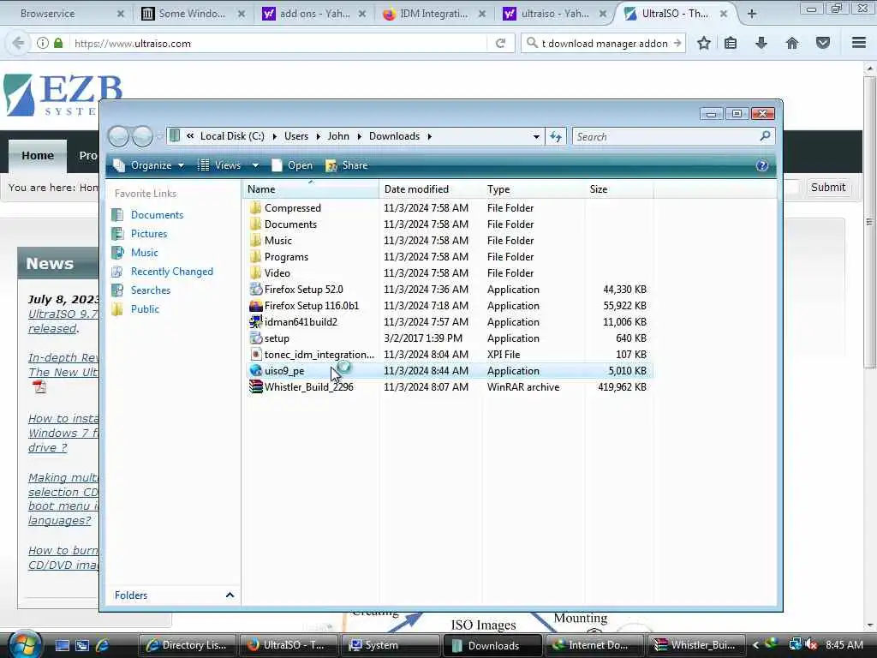Open Documents favorite link
The width and height of the screenshot is (877, 658).
(158, 215)
